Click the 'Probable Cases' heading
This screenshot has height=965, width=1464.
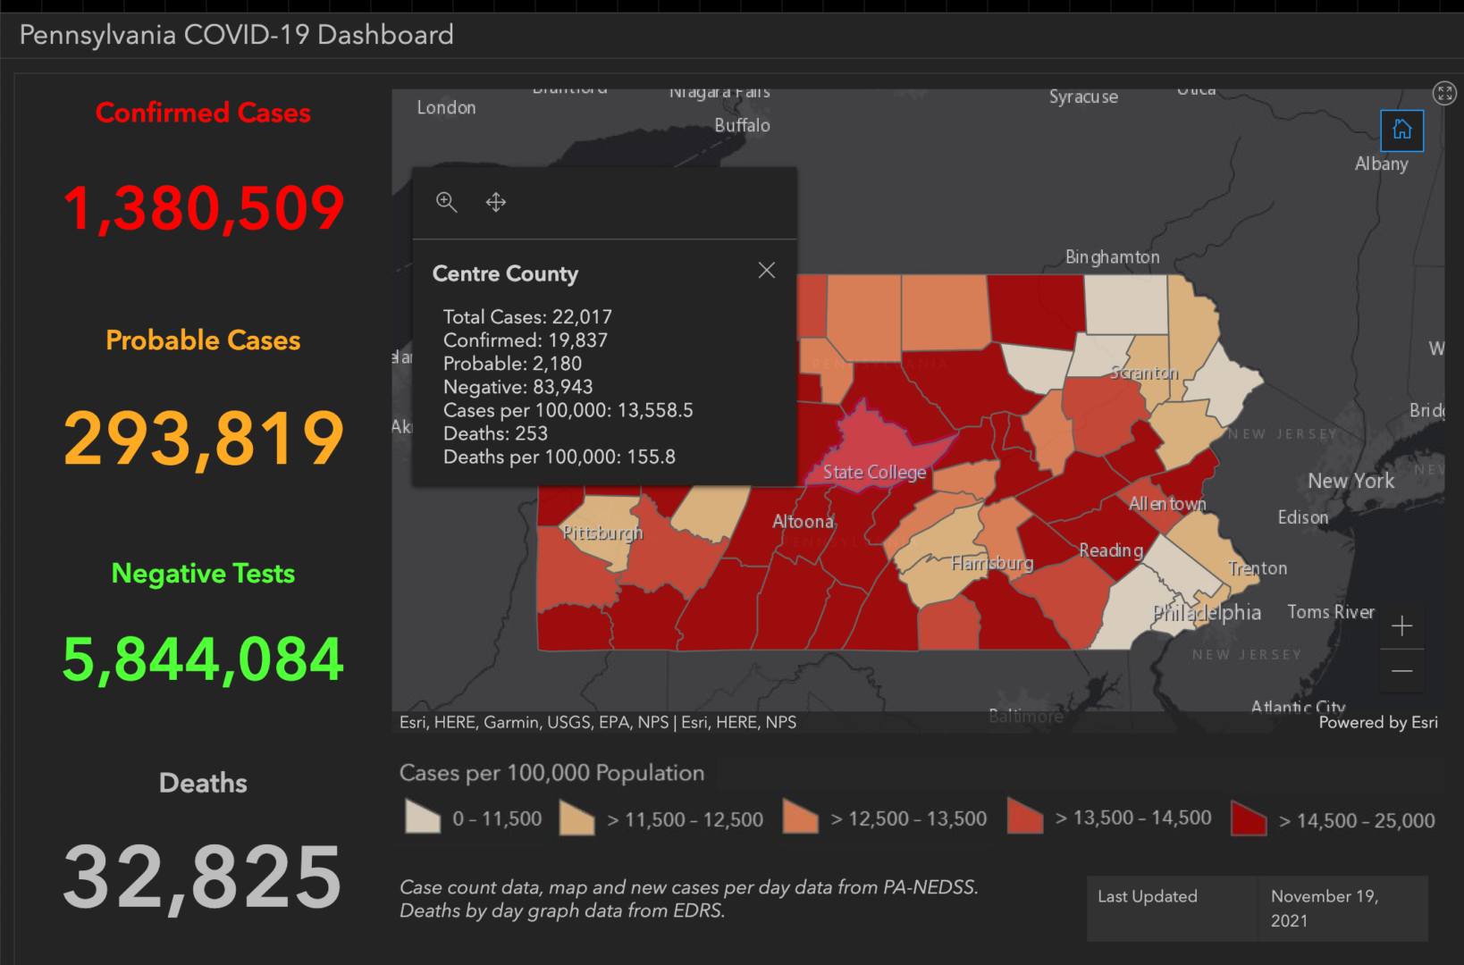(x=203, y=340)
